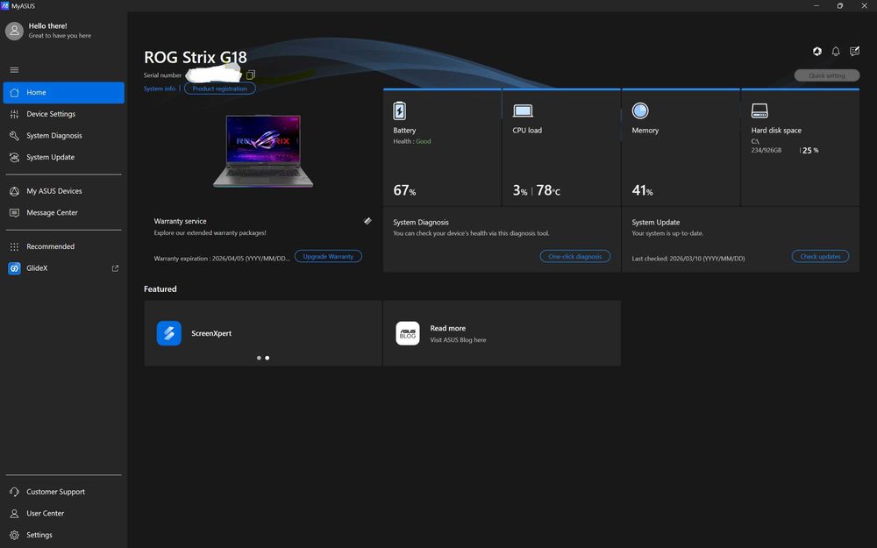Image resolution: width=877 pixels, height=548 pixels.
Task: Click the System Update icon in the sidebar
Action: pyautogui.click(x=15, y=158)
